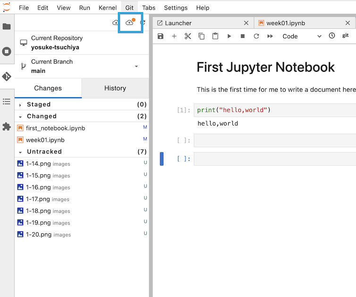356x297 pixels.
Task: Cut the selected cell with scissors icon
Action: pos(188,36)
